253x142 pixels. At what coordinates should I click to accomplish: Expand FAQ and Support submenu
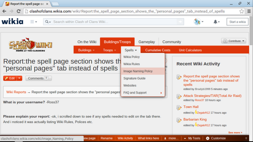pyautogui.click(x=143, y=93)
